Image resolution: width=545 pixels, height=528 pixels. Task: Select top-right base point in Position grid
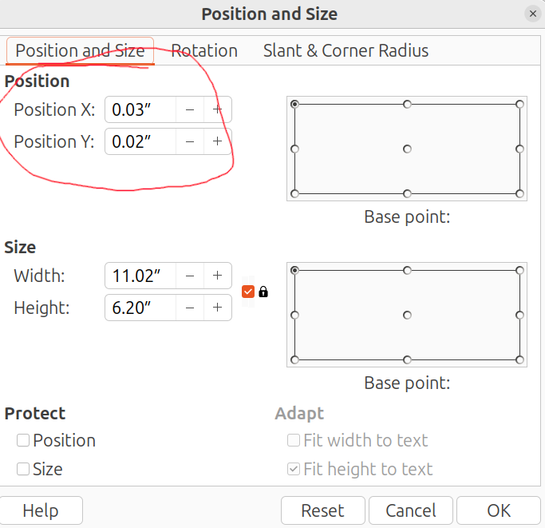pos(519,104)
